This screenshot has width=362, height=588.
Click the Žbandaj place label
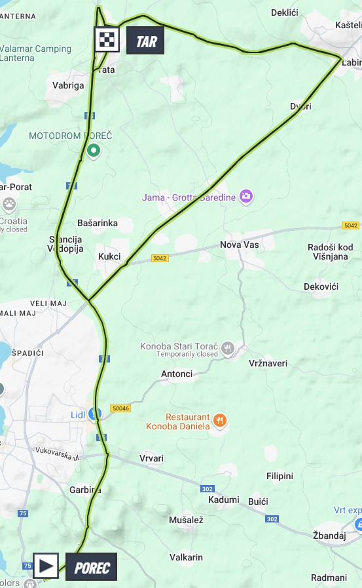point(329,536)
